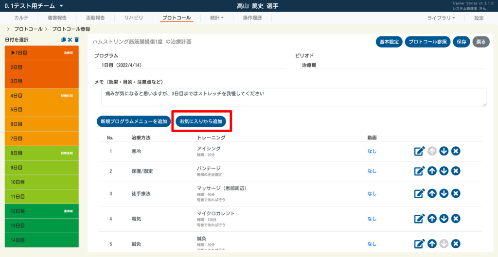
Task: Click the memo text area
Action: (294, 97)
